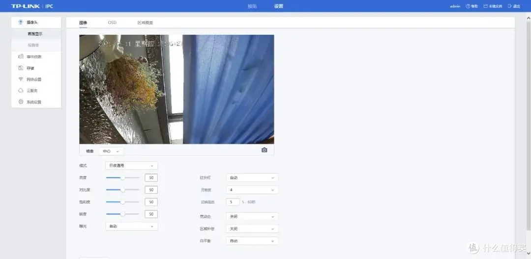Click the 锐度 sharpness slider handle
Screen dimensions: 531x259
(122, 214)
